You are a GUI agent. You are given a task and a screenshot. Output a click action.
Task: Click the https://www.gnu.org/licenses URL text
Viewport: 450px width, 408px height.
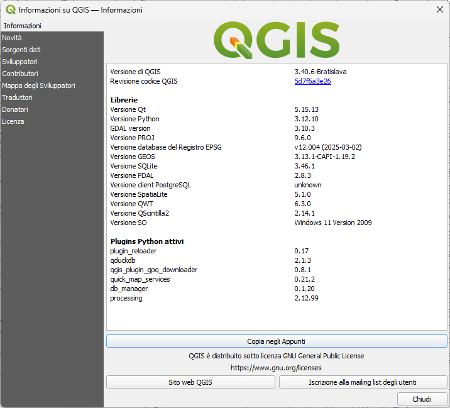click(x=276, y=368)
